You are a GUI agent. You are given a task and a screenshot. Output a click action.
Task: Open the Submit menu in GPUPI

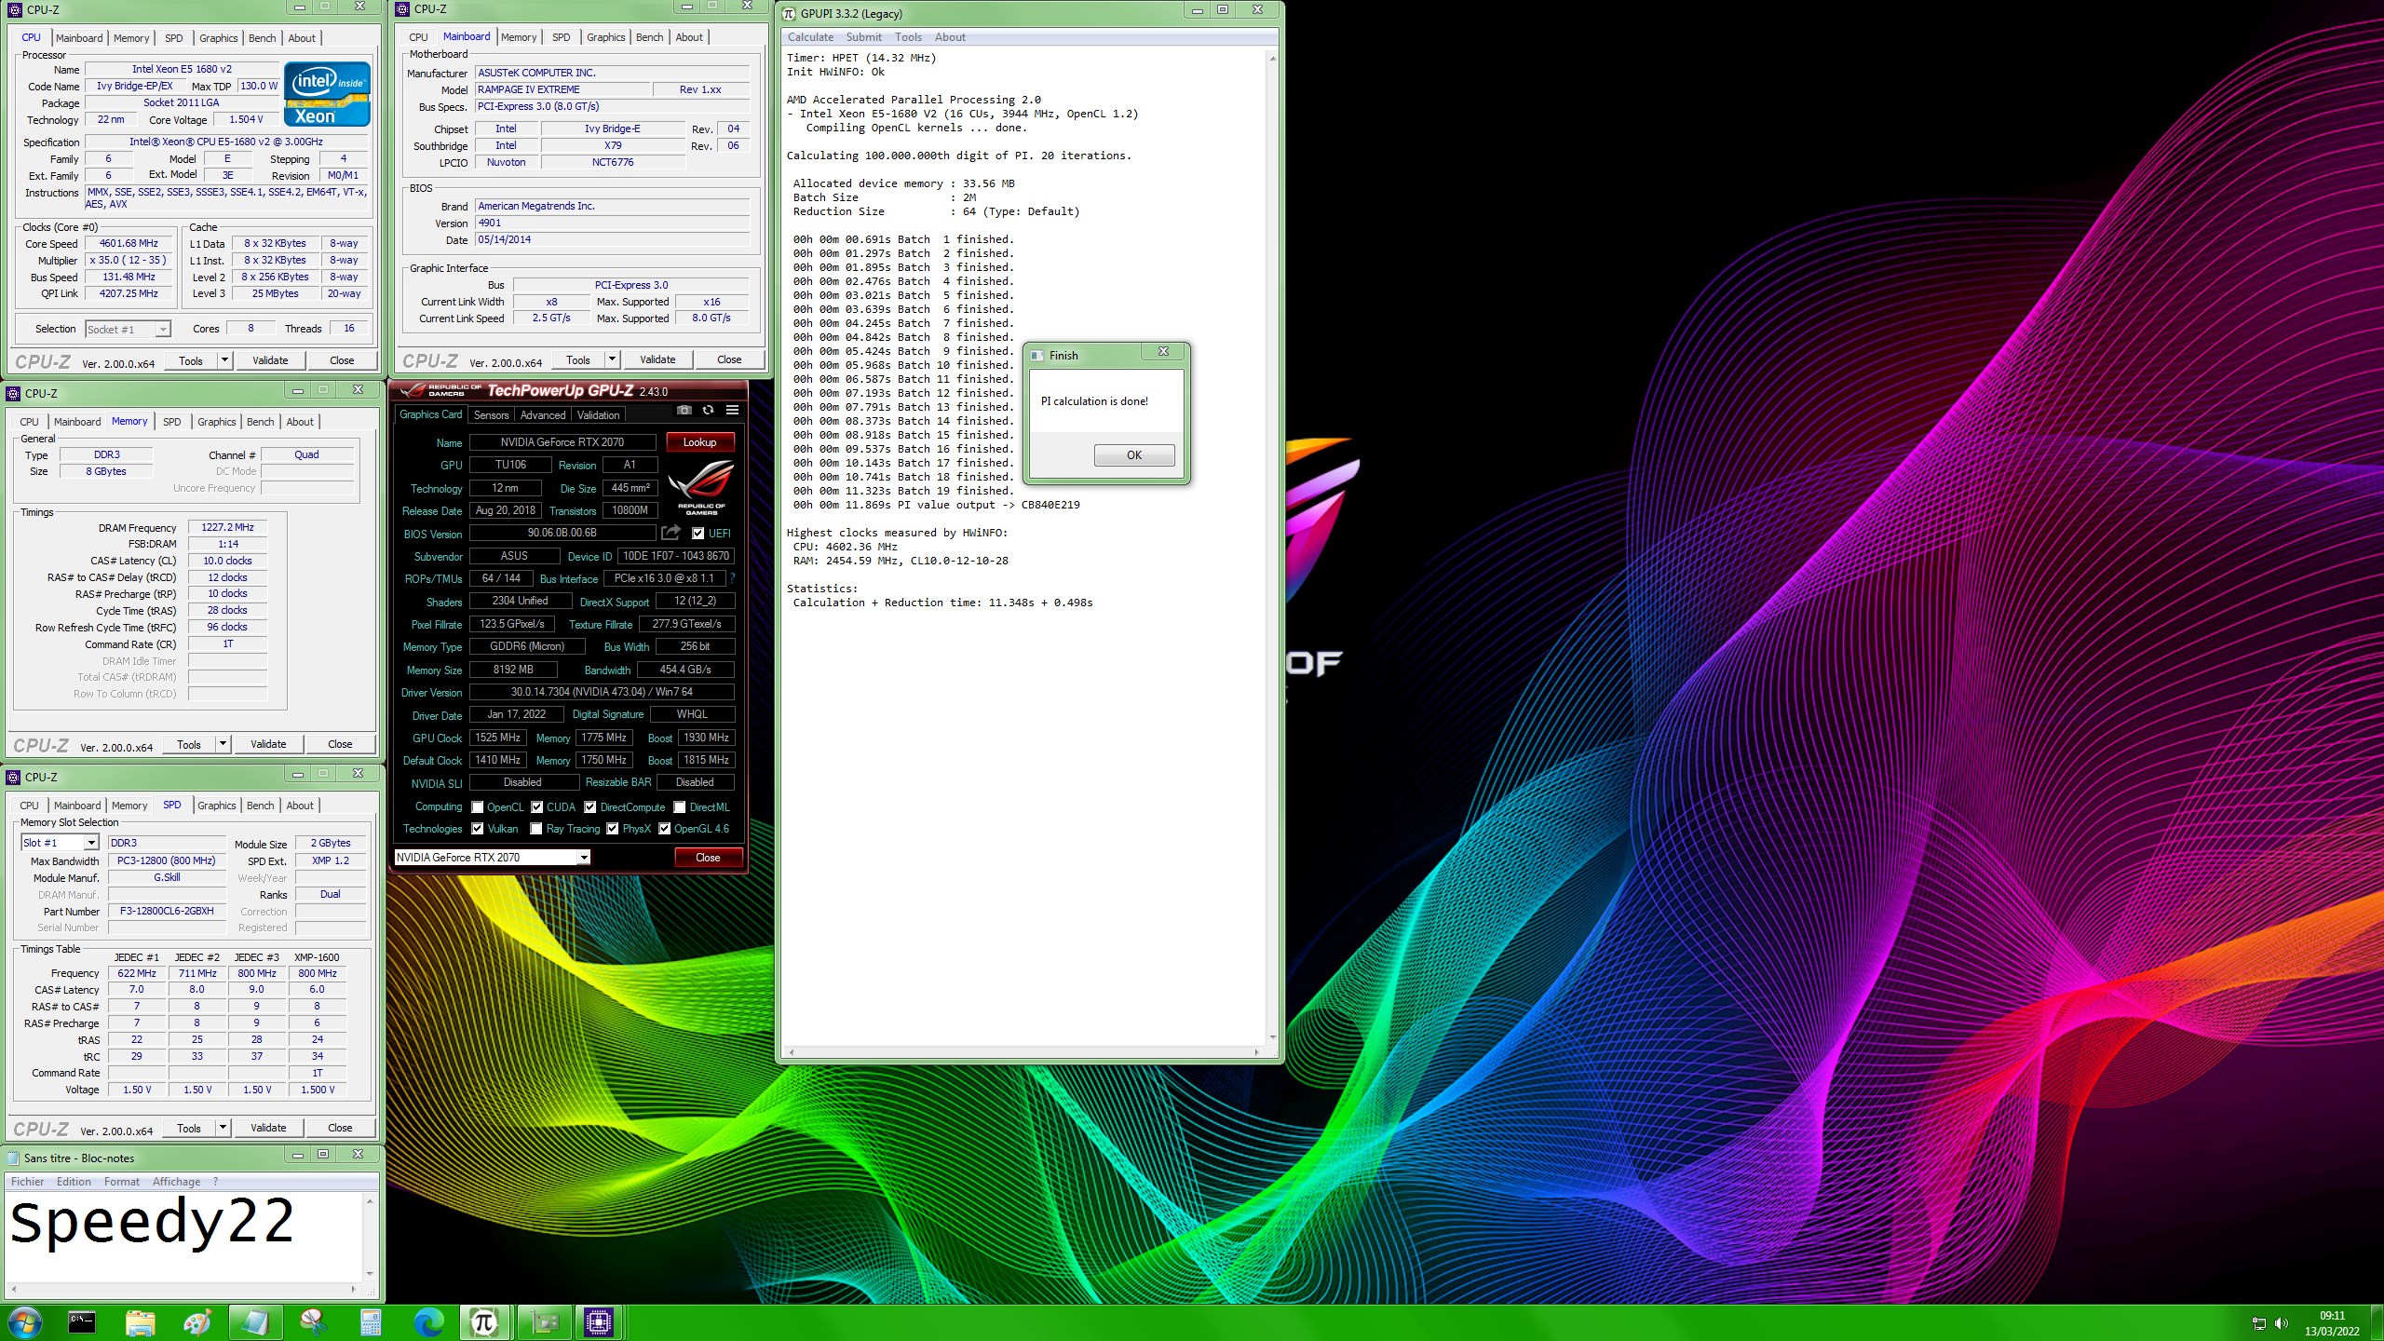click(x=863, y=37)
